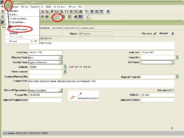184x138 pixels.
Task: Click the round wheel icon in top toolbar
Action: [71, 11]
